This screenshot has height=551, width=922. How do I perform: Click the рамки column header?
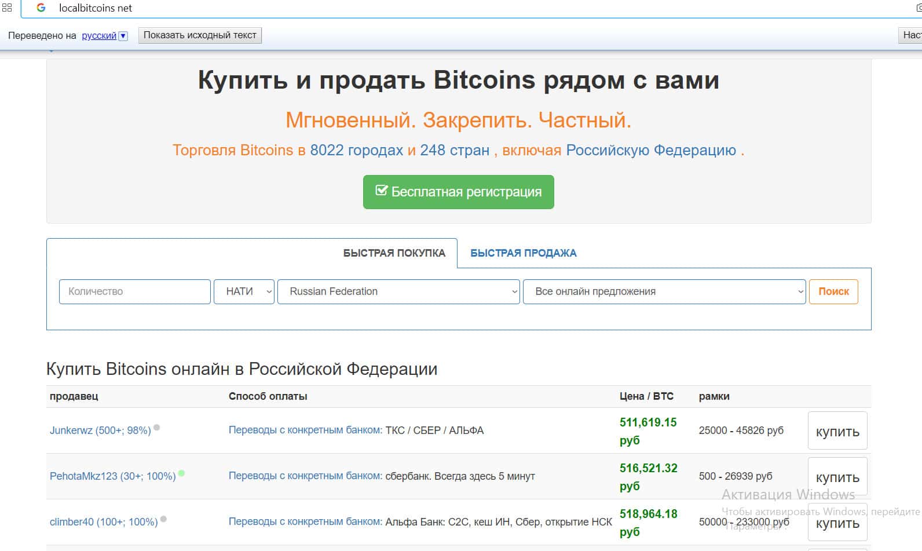[714, 396]
